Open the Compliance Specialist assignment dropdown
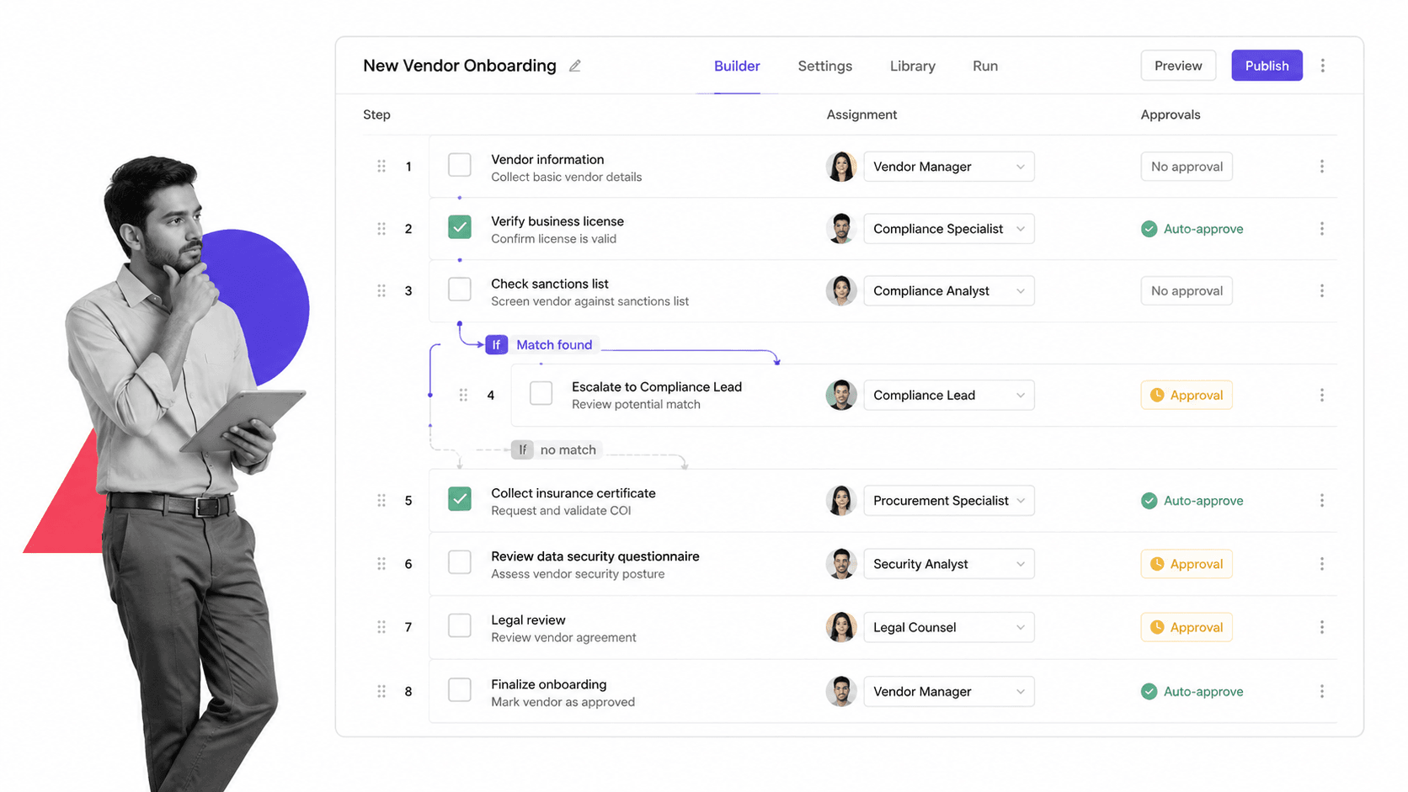This screenshot has height=792, width=1408. click(949, 229)
